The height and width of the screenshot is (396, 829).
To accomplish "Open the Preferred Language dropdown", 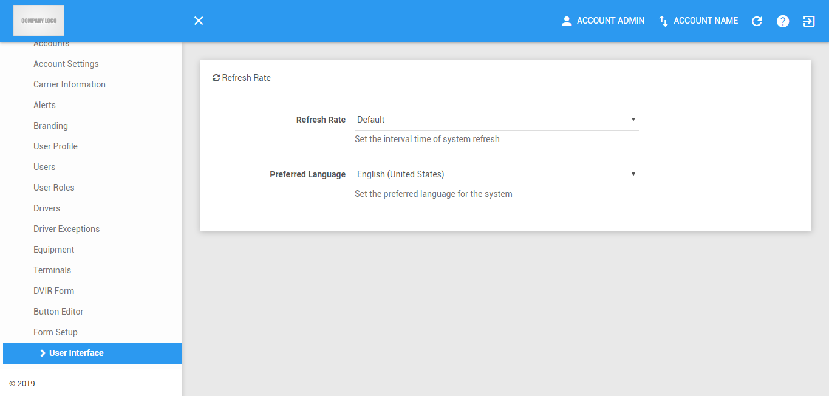I will [x=497, y=174].
